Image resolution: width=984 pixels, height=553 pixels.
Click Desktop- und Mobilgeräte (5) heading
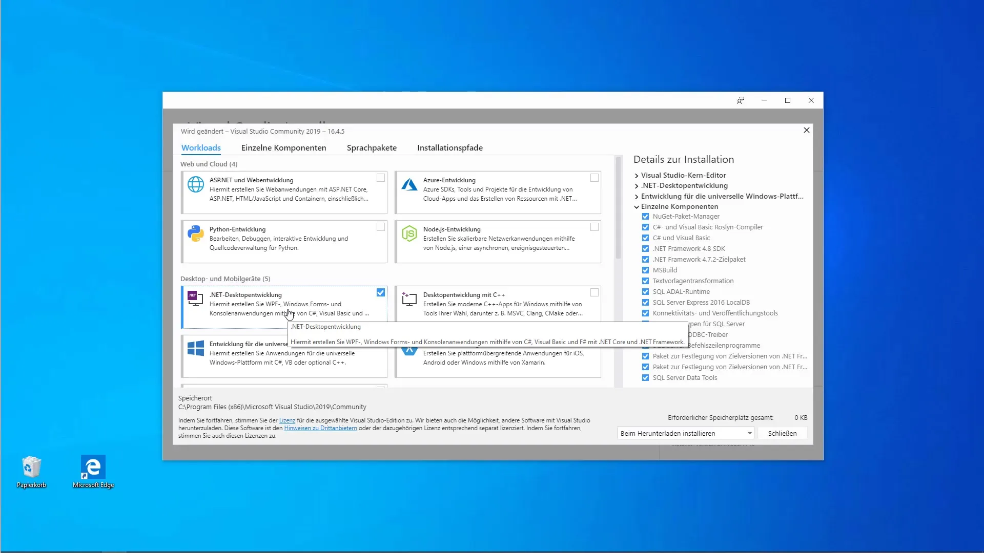coord(225,279)
